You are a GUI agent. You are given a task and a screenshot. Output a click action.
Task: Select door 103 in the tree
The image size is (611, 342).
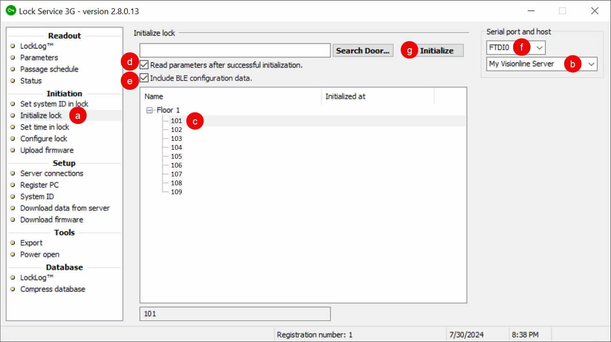click(x=177, y=138)
